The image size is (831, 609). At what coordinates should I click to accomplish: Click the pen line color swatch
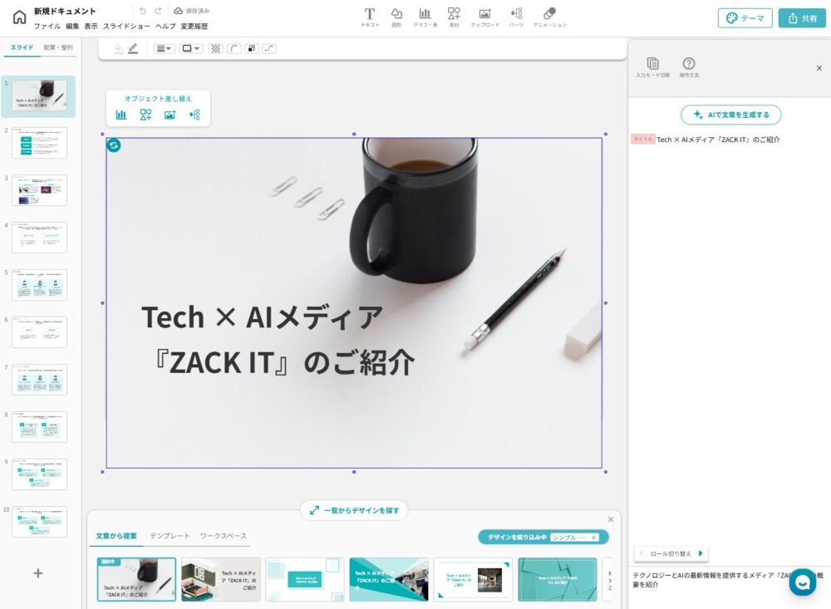click(133, 49)
